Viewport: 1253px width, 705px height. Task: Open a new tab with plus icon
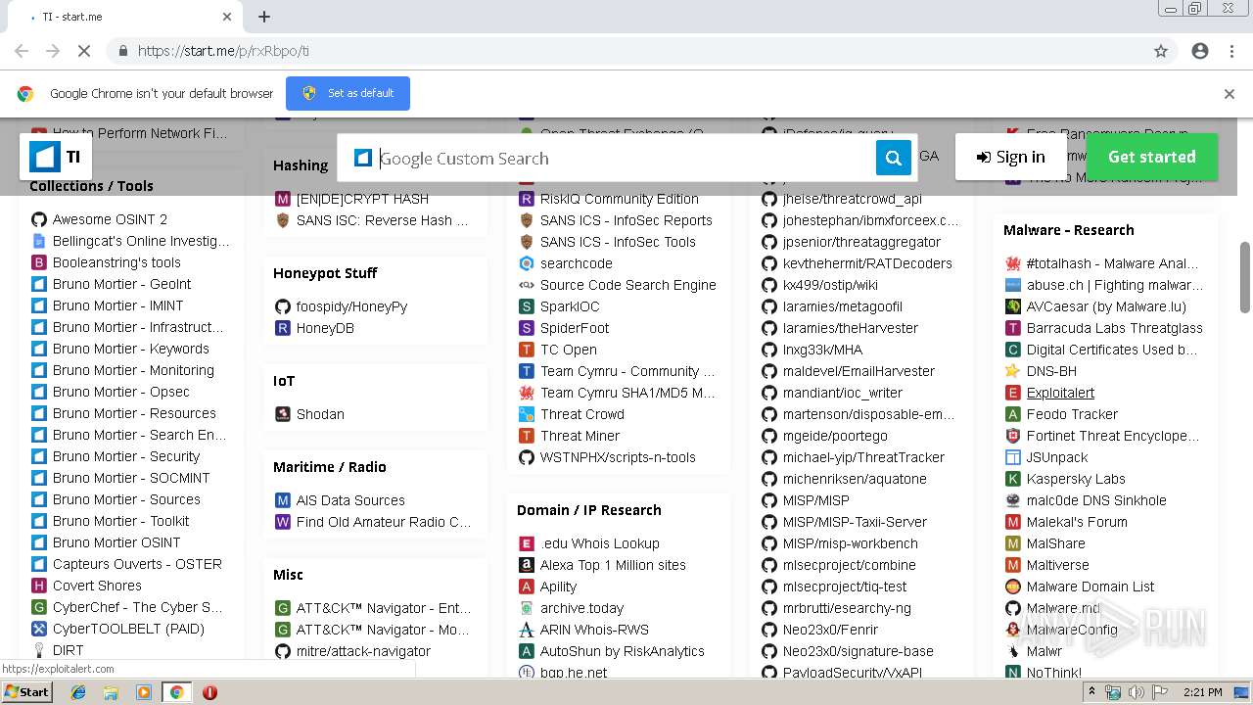click(x=264, y=17)
